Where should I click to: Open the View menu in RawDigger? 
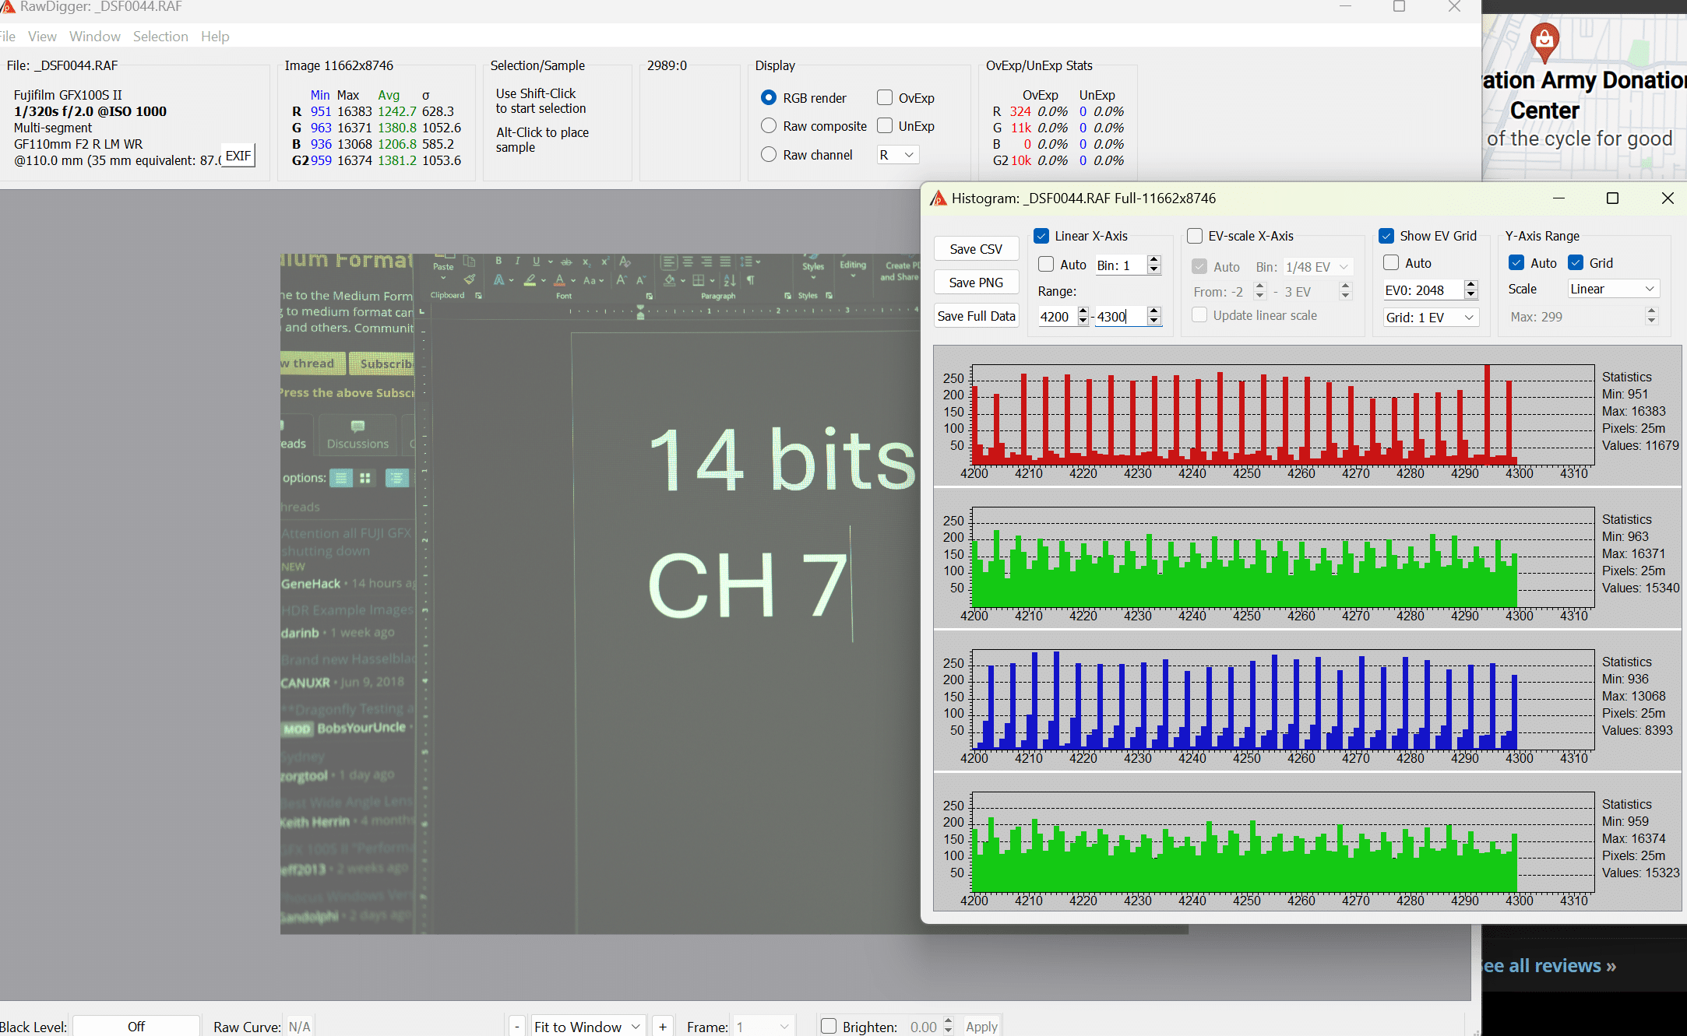tap(42, 37)
